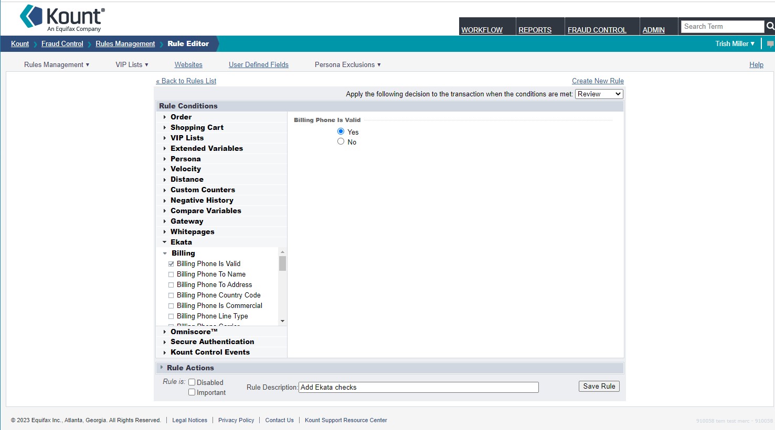
Task: Click into the Rule Description field
Action: (x=419, y=387)
